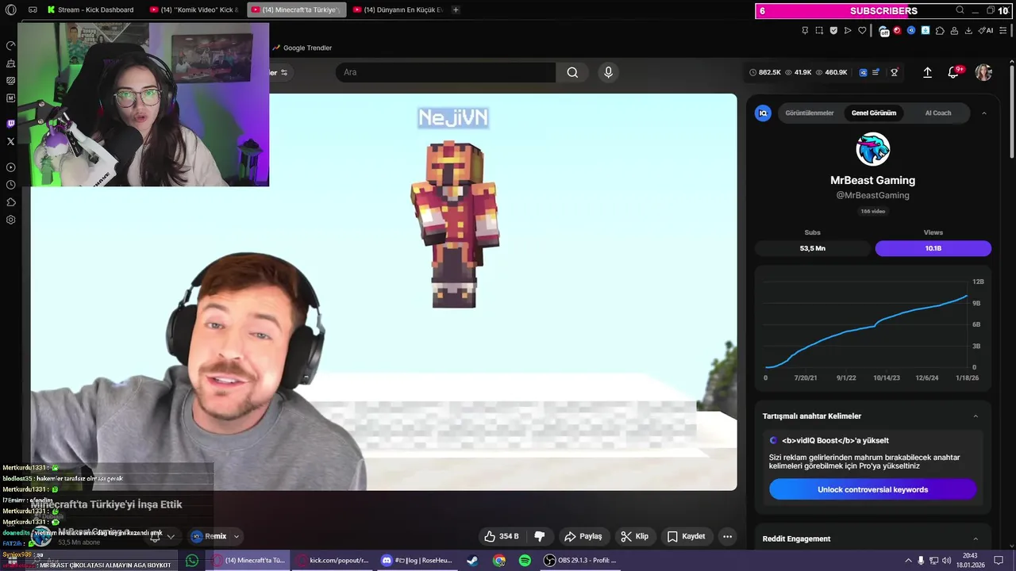
Task: Click the YouTube Ara search field
Action: point(445,72)
